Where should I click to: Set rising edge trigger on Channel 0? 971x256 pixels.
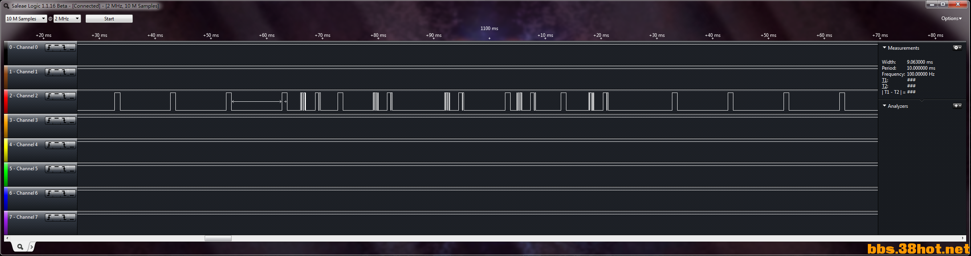click(49, 48)
